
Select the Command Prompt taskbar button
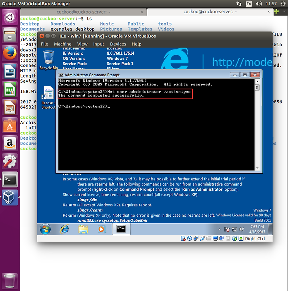121,229
